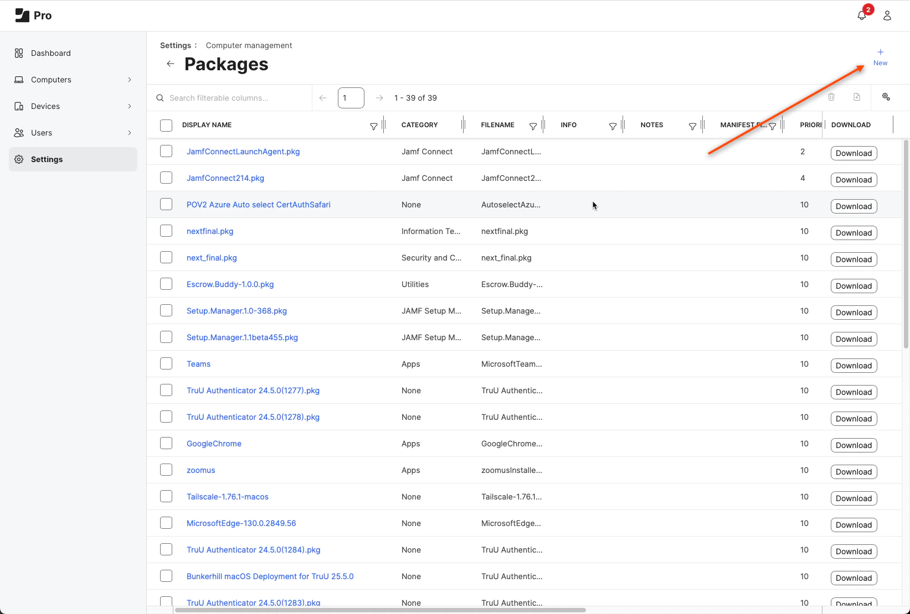
Task: Click the page number input box
Action: coord(351,98)
